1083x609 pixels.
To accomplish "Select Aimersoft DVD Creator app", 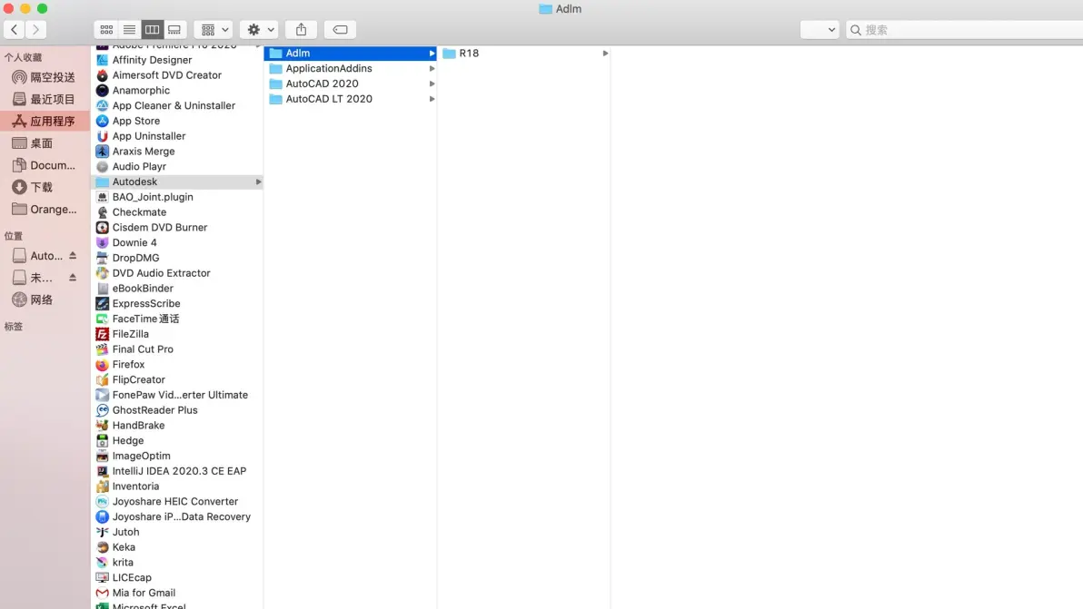I will pos(177,75).
